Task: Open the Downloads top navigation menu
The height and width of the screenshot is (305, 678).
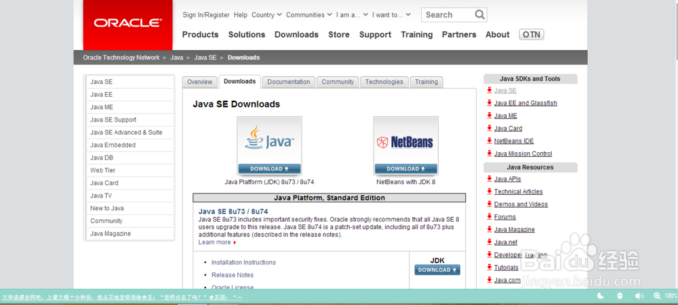Action: tap(296, 34)
